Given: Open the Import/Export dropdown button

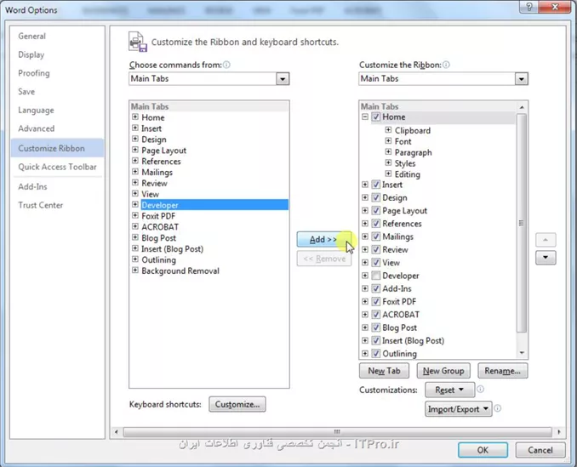Looking at the screenshot, I should pos(459,409).
